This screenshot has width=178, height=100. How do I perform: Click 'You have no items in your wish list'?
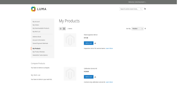(x=41, y=79)
